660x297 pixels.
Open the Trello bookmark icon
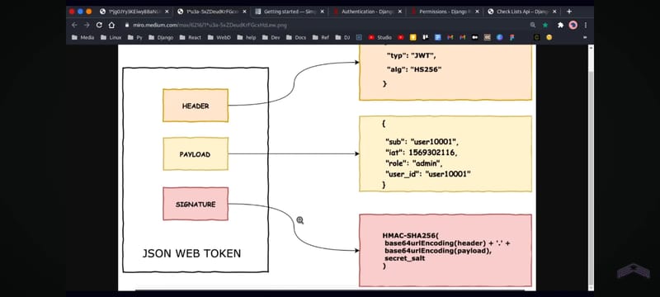(426, 37)
